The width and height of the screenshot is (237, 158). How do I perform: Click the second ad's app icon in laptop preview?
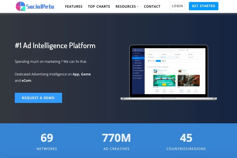click(180, 71)
